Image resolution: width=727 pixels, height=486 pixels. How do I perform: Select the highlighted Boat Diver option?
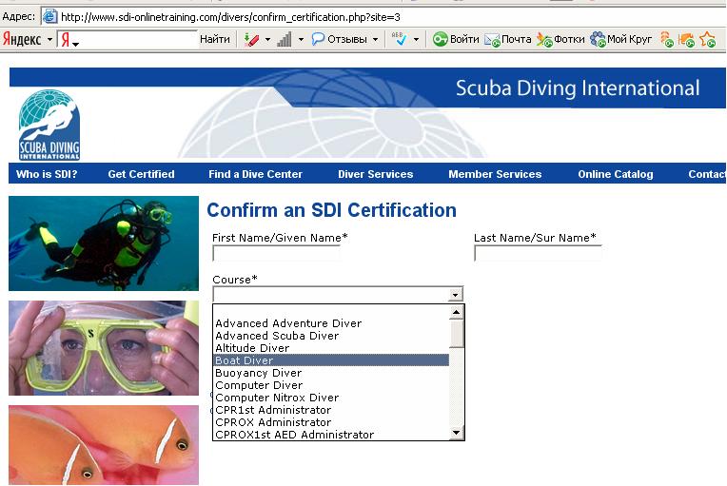(x=331, y=360)
